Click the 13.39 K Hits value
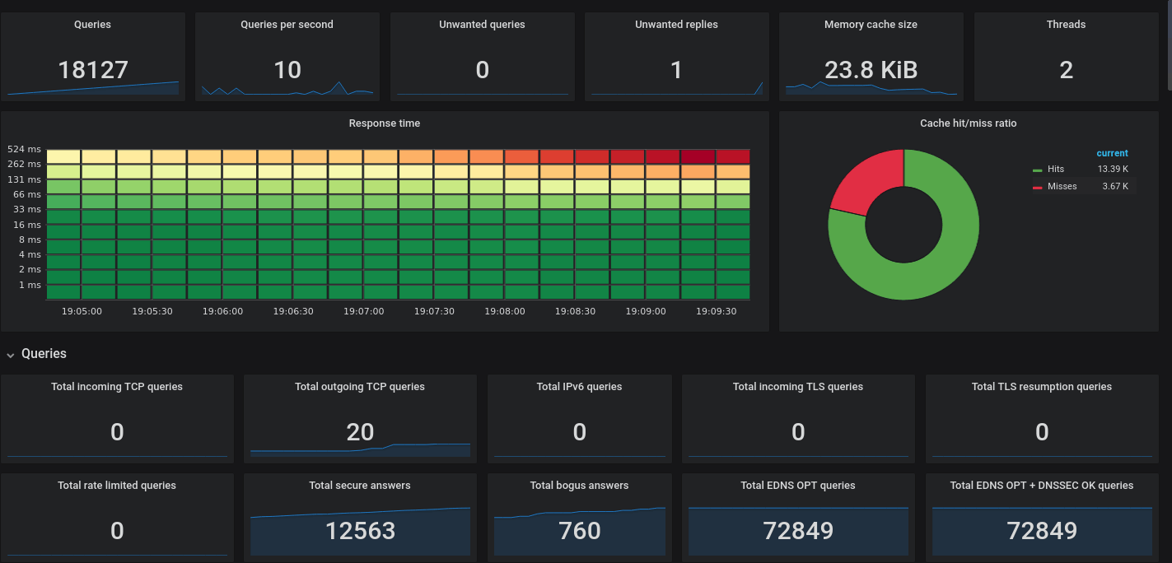 [1113, 169]
